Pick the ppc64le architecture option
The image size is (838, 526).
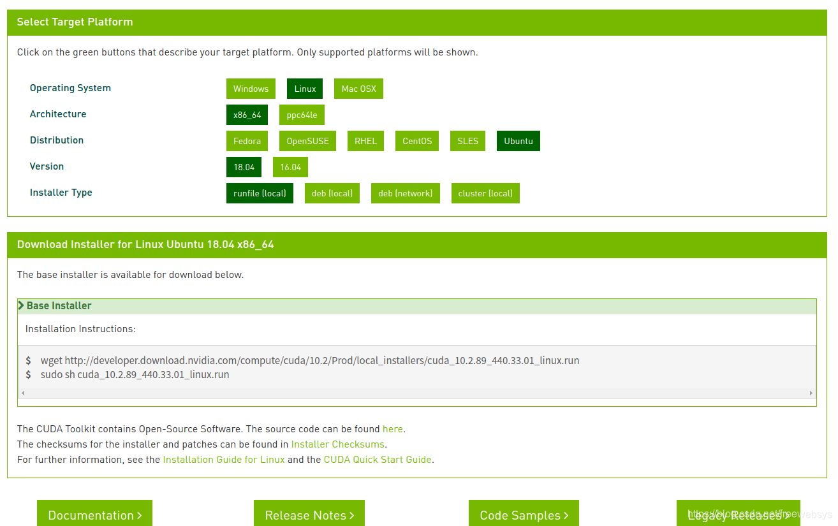(302, 115)
